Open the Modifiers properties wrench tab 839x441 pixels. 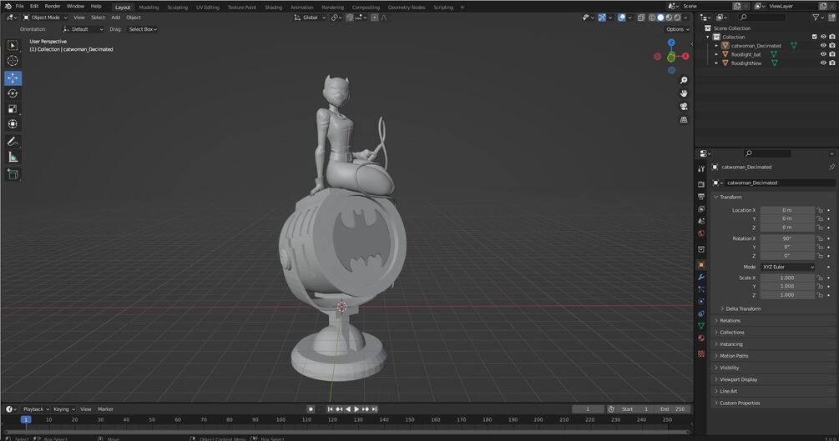tap(701, 277)
